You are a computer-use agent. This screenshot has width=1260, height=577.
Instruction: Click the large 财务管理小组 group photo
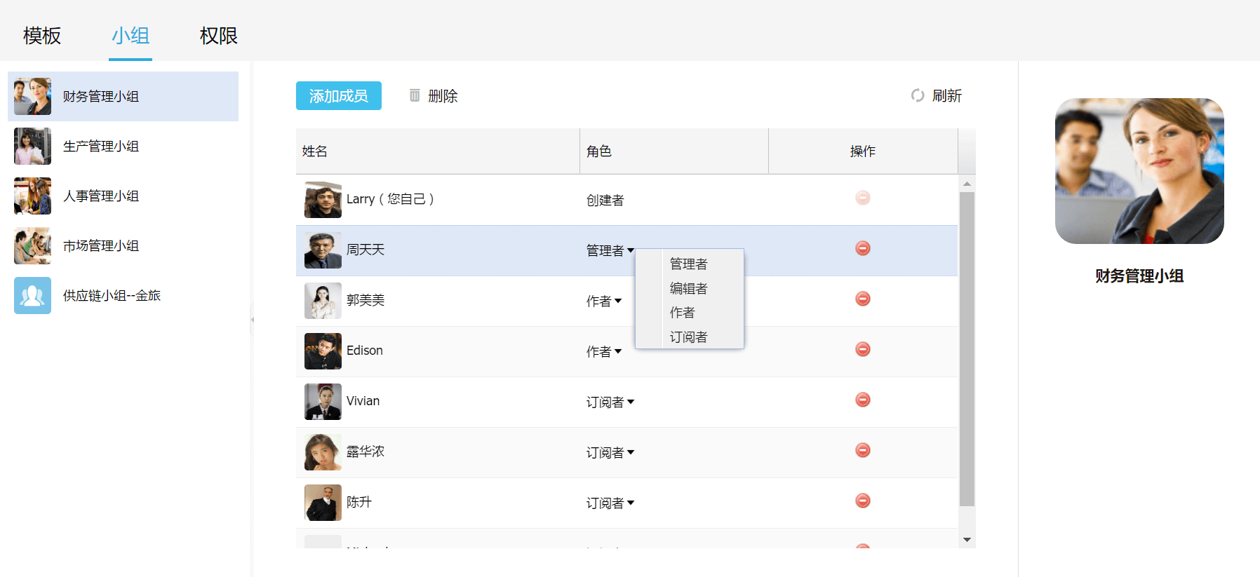pos(1139,171)
